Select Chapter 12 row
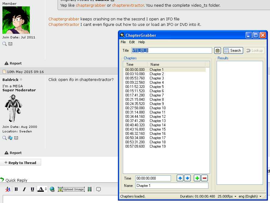 point(165,117)
